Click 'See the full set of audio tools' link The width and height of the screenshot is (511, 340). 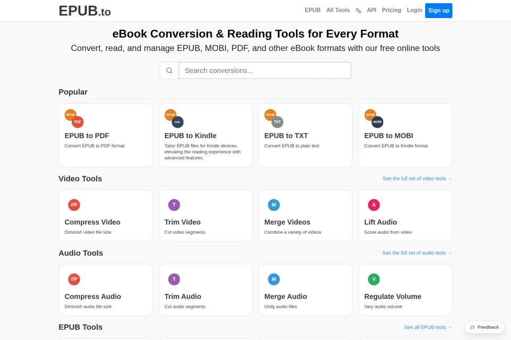pyautogui.click(x=417, y=253)
